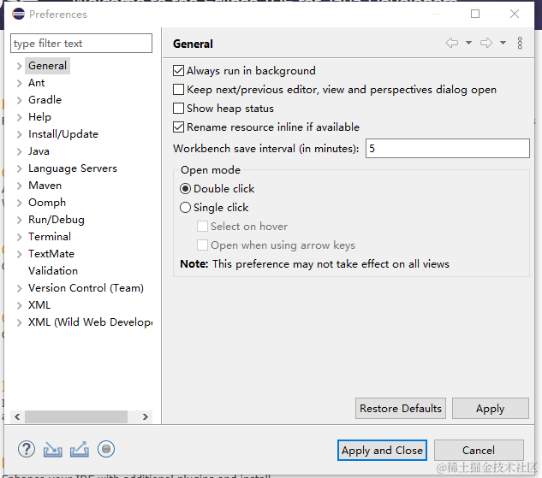Image resolution: width=542 pixels, height=478 pixels.
Task: Expand the XML tree node
Action: [x=20, y=305]
